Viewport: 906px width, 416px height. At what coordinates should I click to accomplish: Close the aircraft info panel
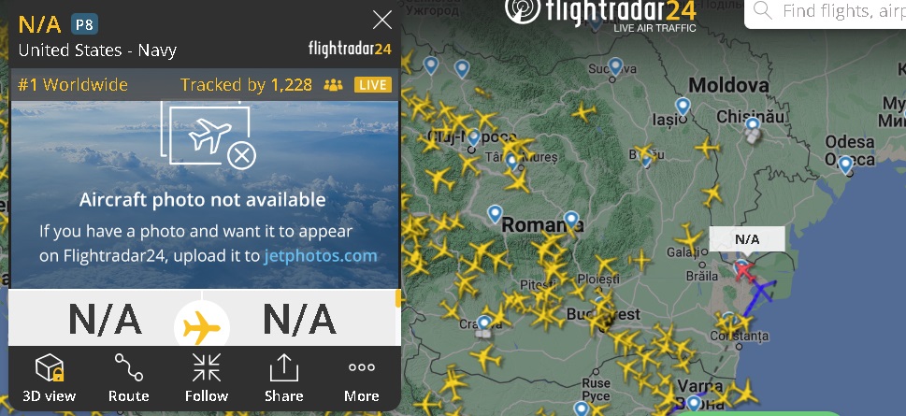point(381,21)
